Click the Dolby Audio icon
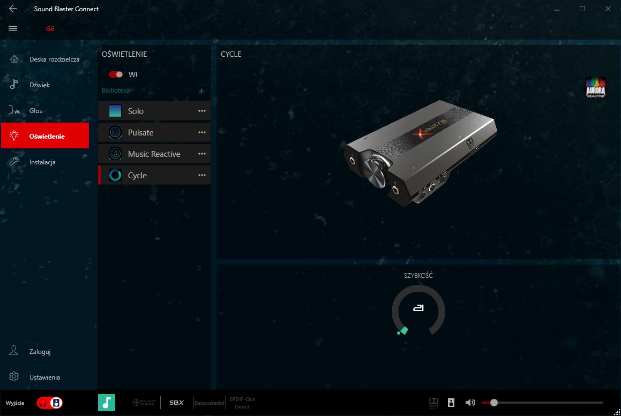 coord(433,403)
